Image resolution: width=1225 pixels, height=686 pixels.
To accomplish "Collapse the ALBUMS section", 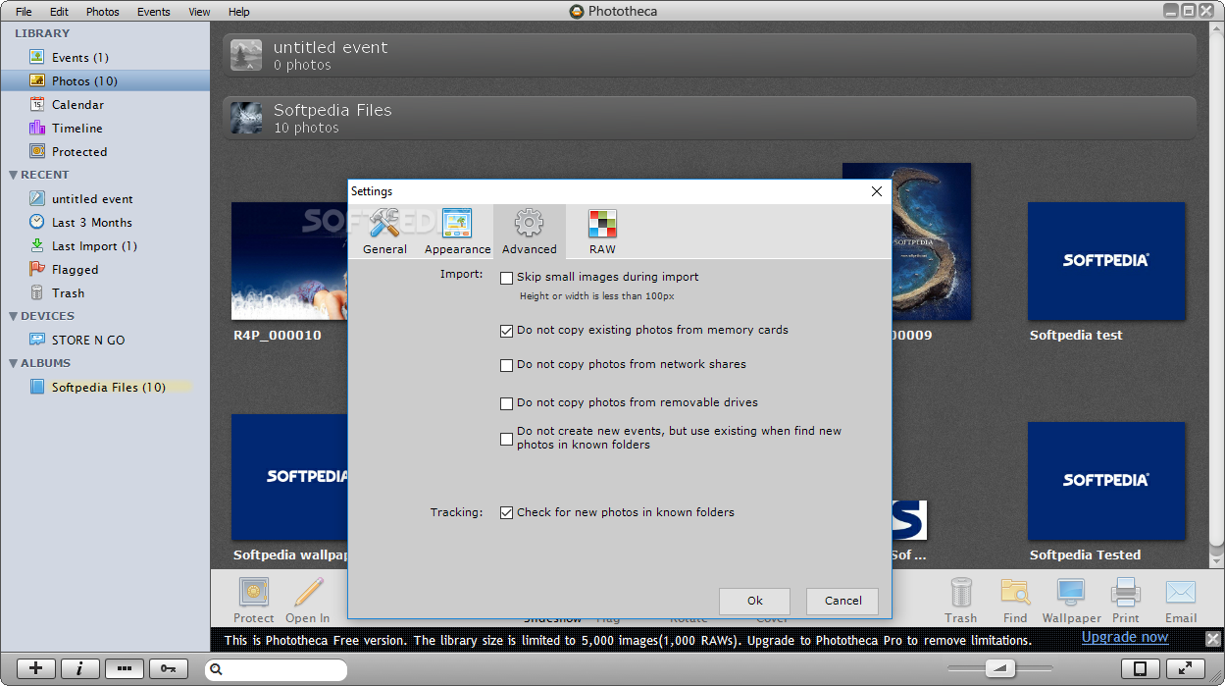I will tap(13, 364).
